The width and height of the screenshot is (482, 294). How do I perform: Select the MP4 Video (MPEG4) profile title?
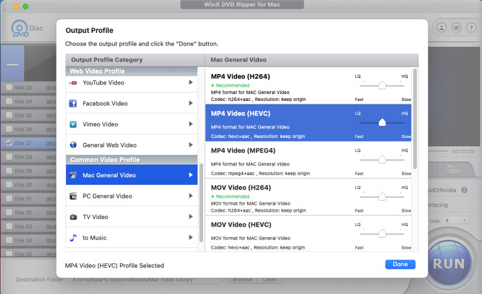click(x=243, y=150)
